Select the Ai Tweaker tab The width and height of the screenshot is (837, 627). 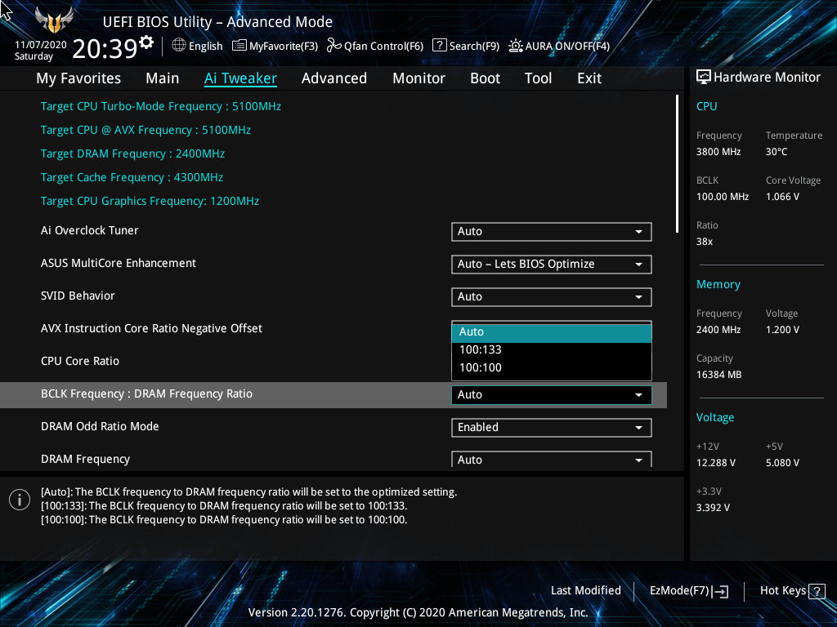point(240,78)
